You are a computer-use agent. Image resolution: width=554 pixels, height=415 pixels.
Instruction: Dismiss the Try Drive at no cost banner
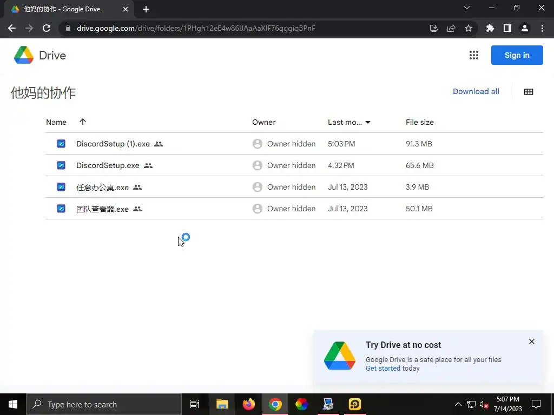pos(531,342)
